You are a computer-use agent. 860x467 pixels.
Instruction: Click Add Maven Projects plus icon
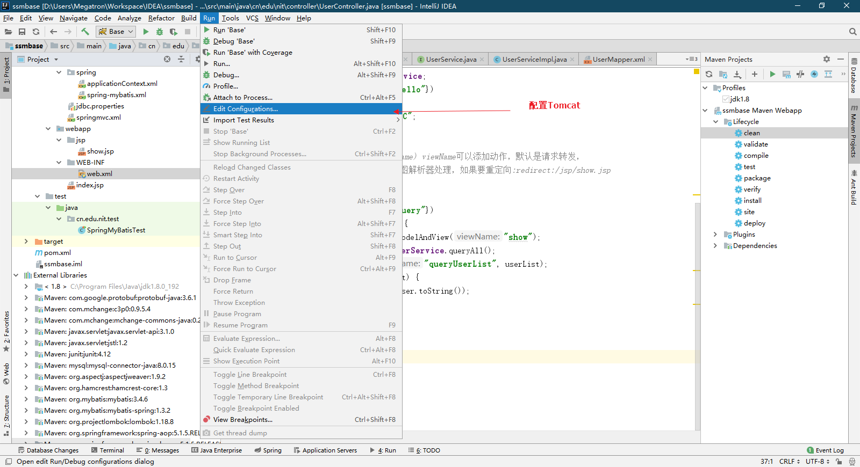[x=755, y=74]
